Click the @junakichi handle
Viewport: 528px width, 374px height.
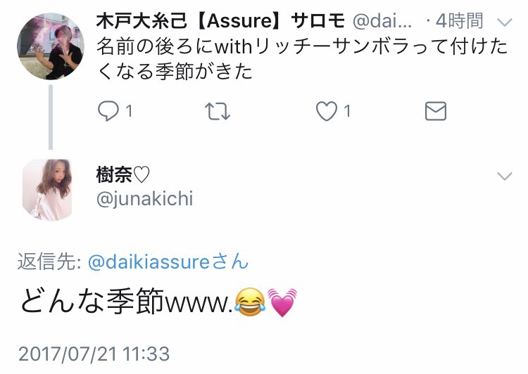coord(145,198)
